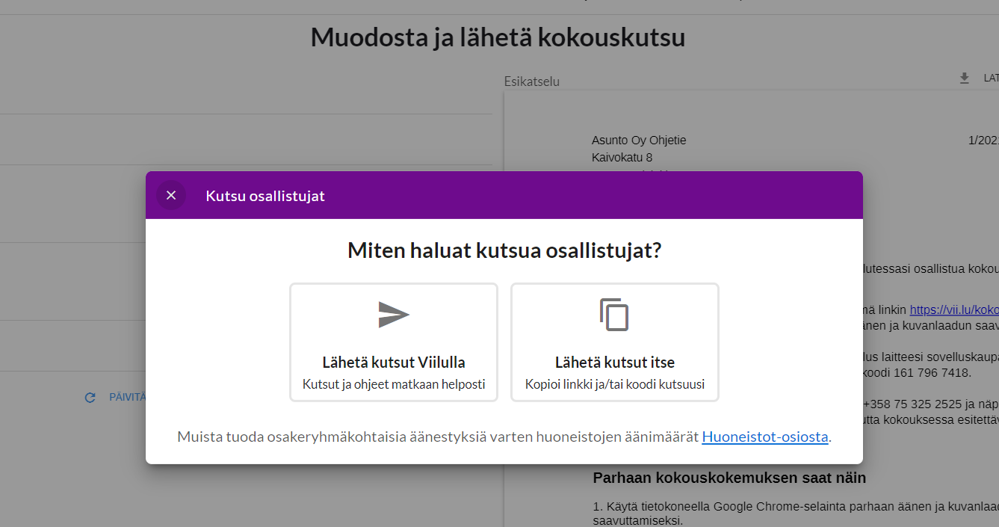The width and height of the screenshot is (999, 527).
Task: Open the Huoneistot-osiosta link
Action: point(764,437)
